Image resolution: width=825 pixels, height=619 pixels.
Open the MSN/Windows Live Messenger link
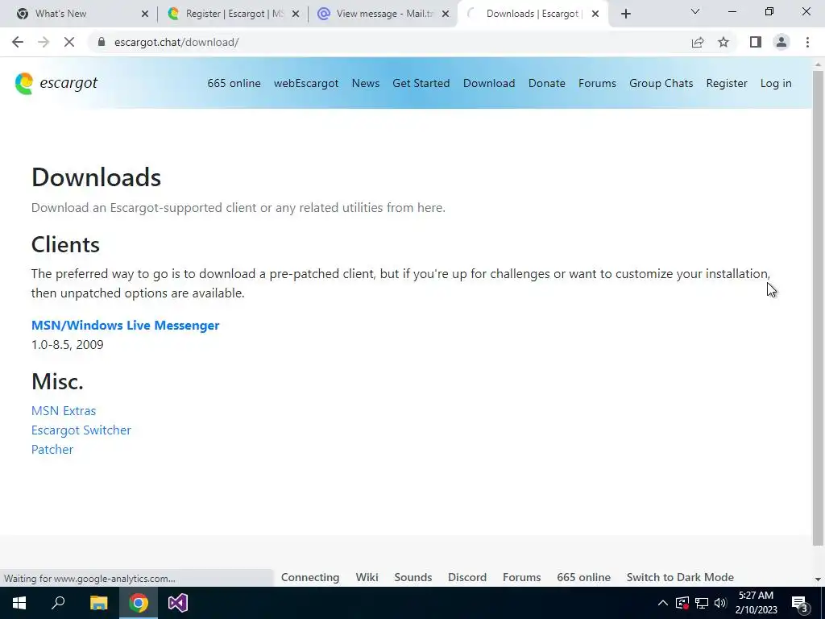point(125,326)
